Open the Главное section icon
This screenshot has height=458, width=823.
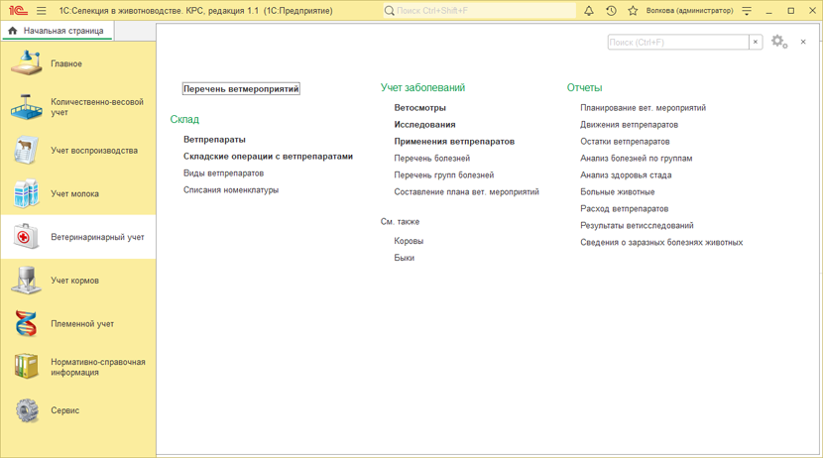26,64
